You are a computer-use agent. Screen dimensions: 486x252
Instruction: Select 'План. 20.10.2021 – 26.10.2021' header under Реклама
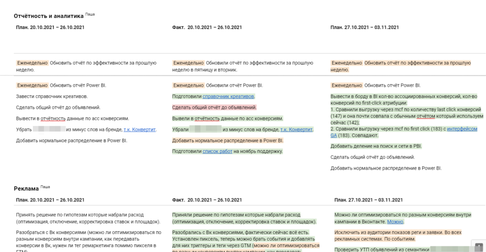tap(50, 200)
